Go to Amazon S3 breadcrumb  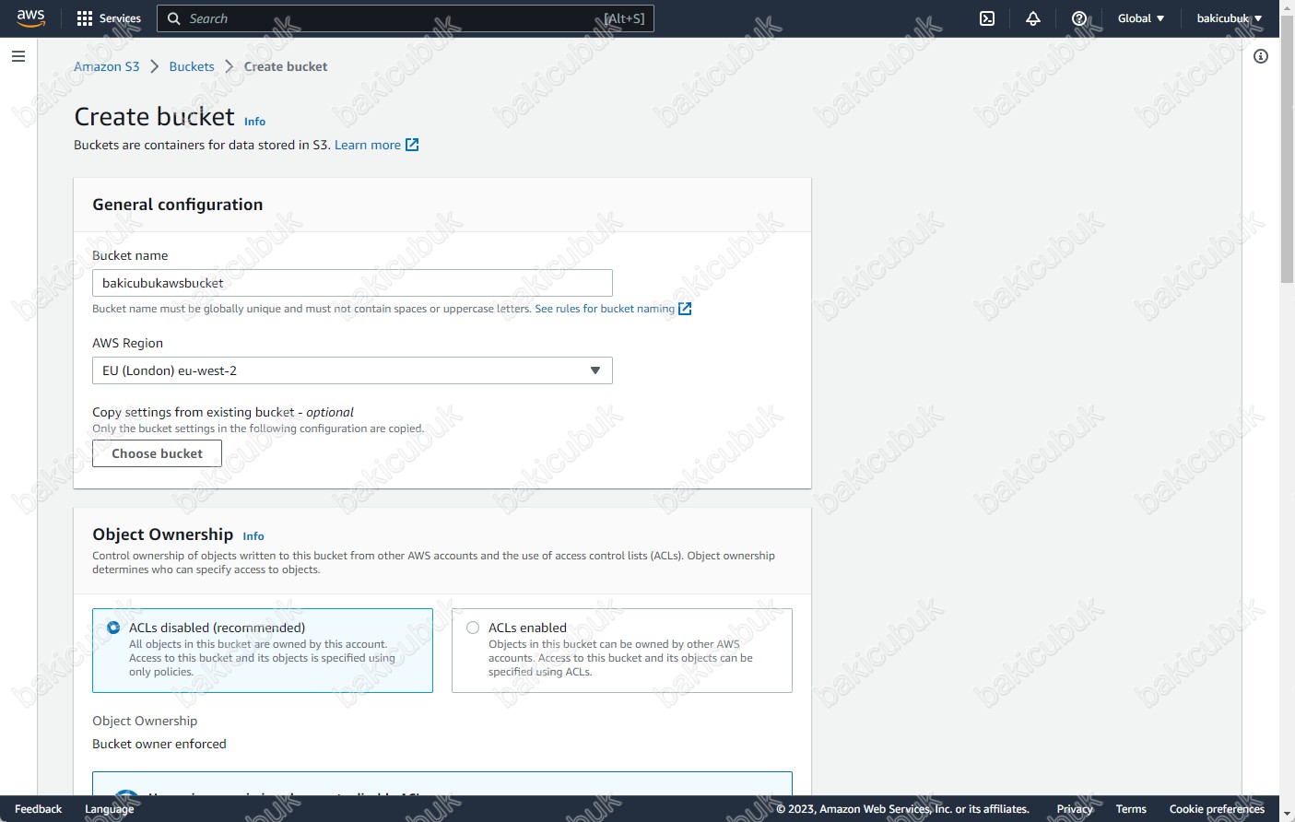point(107,66)
